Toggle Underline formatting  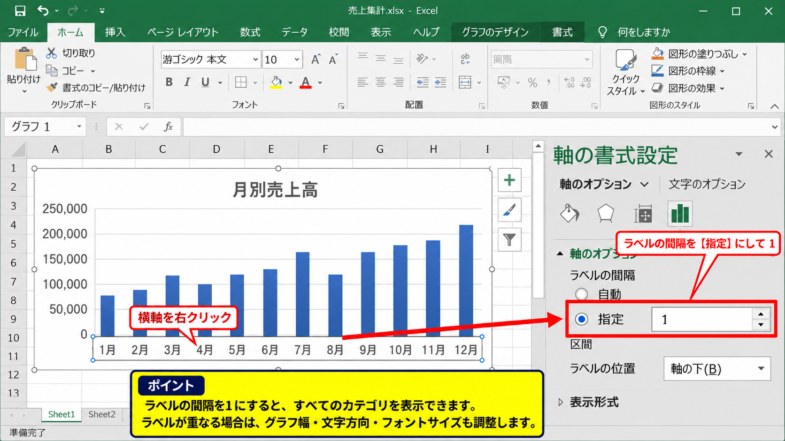pos(205,82)
